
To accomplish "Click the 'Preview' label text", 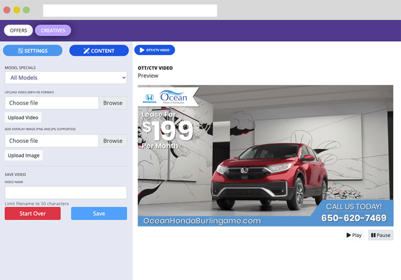I will (148, 76).
